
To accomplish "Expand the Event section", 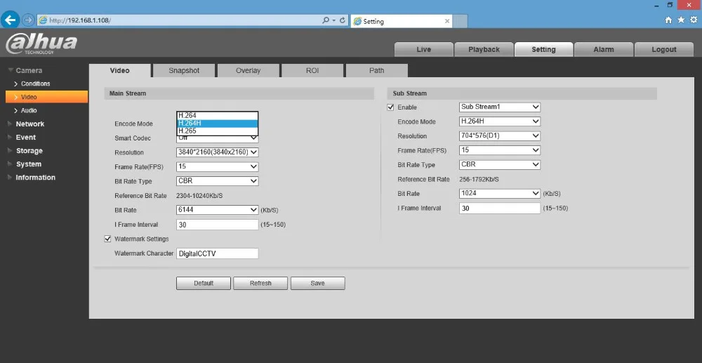I will (25, 138).
